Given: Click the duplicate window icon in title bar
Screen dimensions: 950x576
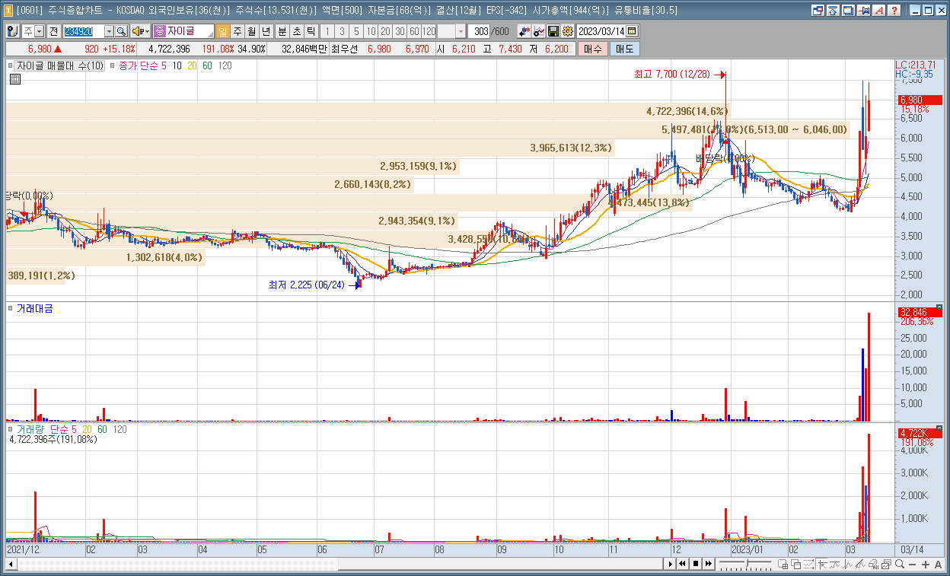Looking at the screenshot, I should (848, 11).
